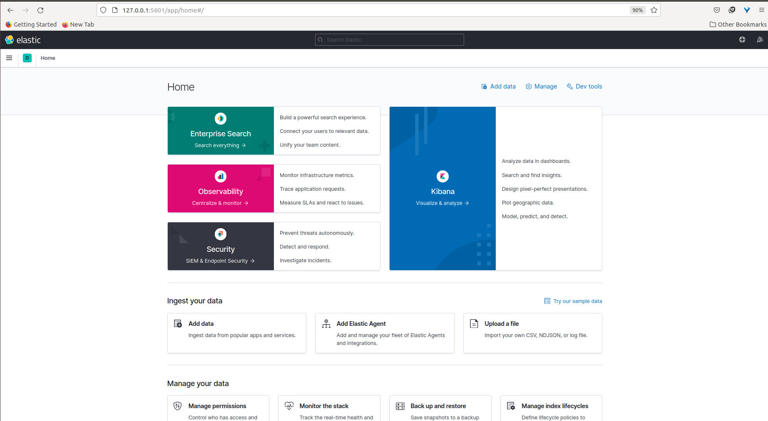The width and height of the screenshot is (768, 421).
Task: Click 'Prevent threats autonomously.' text
Action: pos(317,233)
